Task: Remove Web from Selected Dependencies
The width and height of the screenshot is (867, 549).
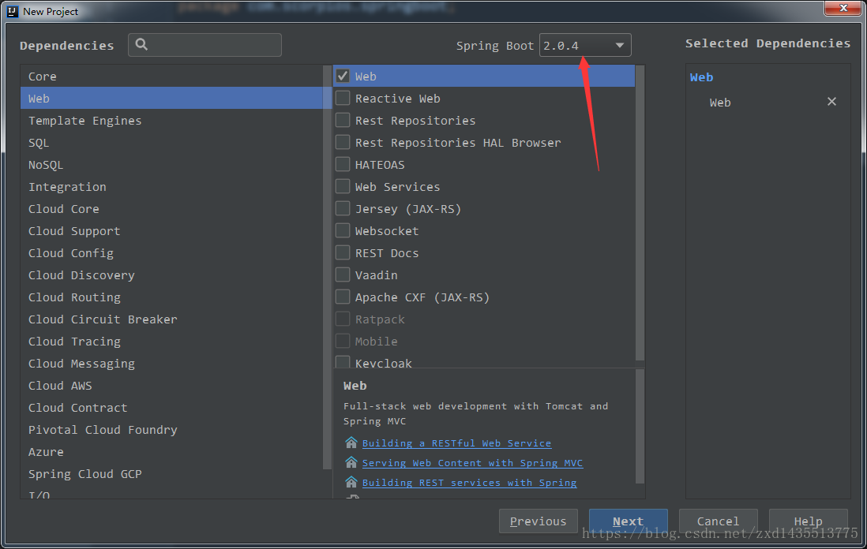Action: 831,102
